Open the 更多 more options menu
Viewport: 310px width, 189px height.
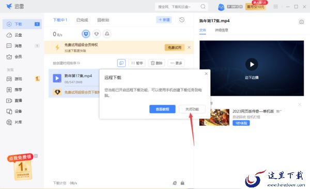(x=176, y=63)
